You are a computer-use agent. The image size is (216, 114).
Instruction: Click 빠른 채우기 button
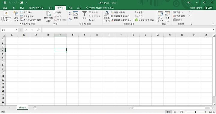(118, 12)
